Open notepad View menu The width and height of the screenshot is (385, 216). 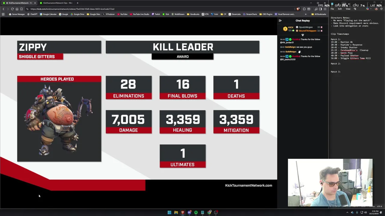point(348,9)
